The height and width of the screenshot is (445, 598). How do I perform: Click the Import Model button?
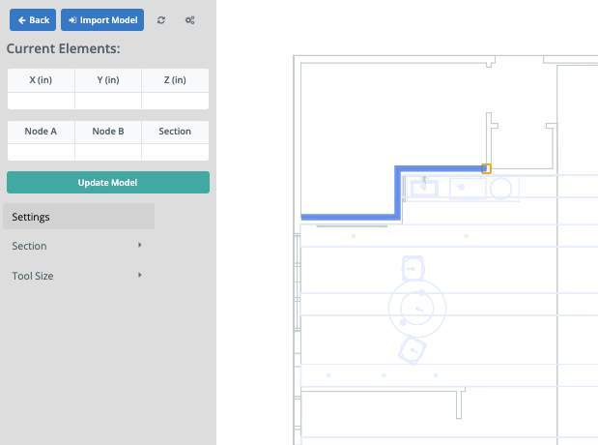[101, 19]
